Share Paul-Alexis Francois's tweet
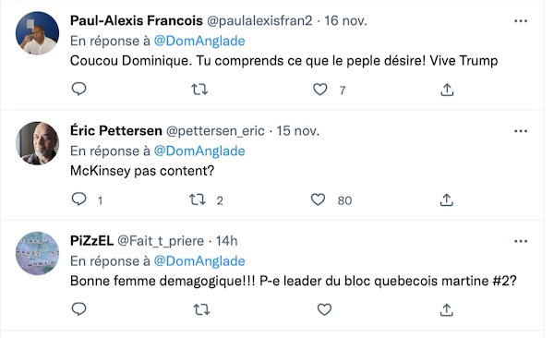This screenshot has height=338, width=554. tap(447, 90)
